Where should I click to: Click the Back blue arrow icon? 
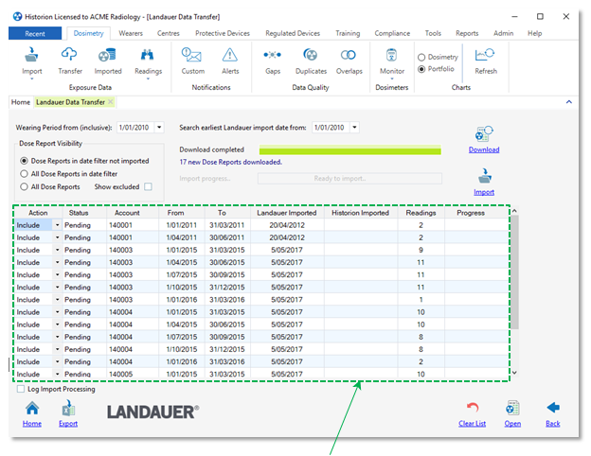tap(553, 408)
